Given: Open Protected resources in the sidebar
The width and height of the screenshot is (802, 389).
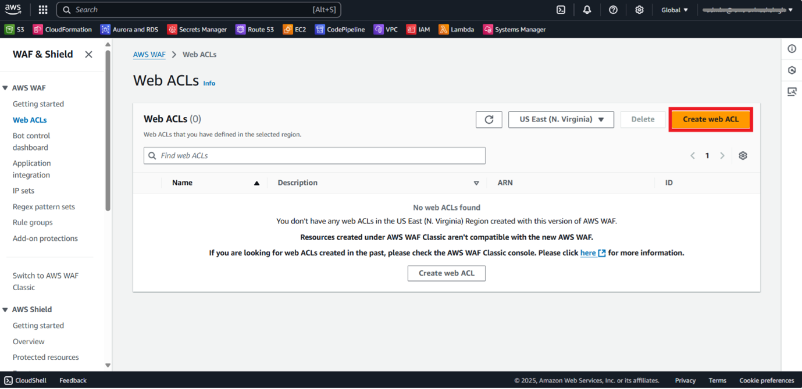Looking at the screenshot, I should (46, 358).
